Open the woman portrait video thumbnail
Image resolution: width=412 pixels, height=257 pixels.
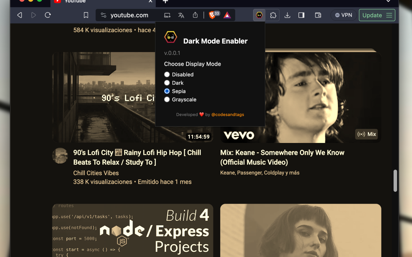301,230
